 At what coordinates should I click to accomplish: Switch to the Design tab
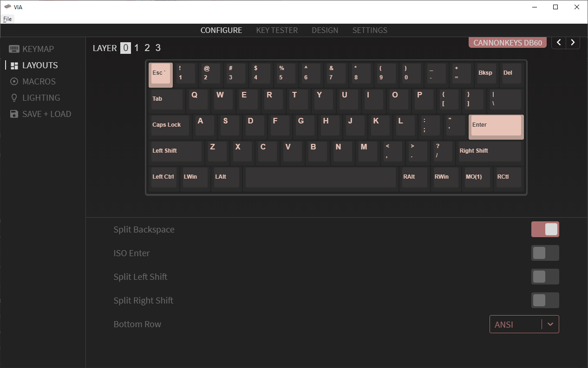pyautogui.click(x=325, y=30)
